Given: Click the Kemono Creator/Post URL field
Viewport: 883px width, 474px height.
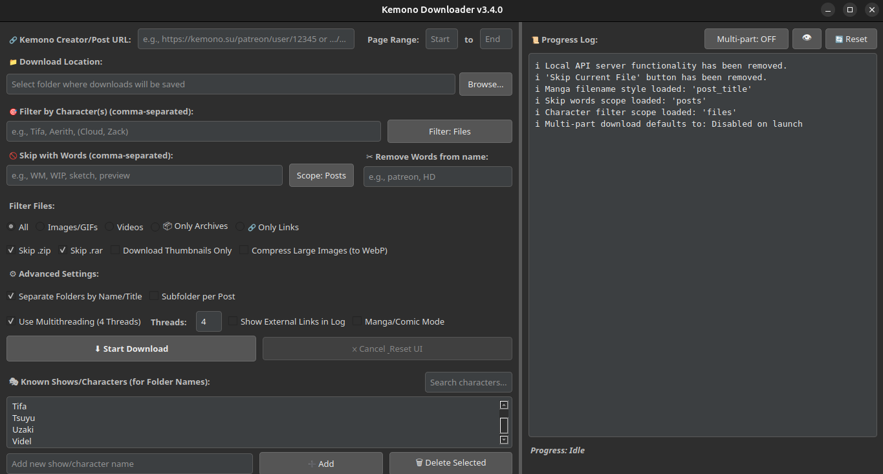Looking at the screenshot, I should pos(246,39).
